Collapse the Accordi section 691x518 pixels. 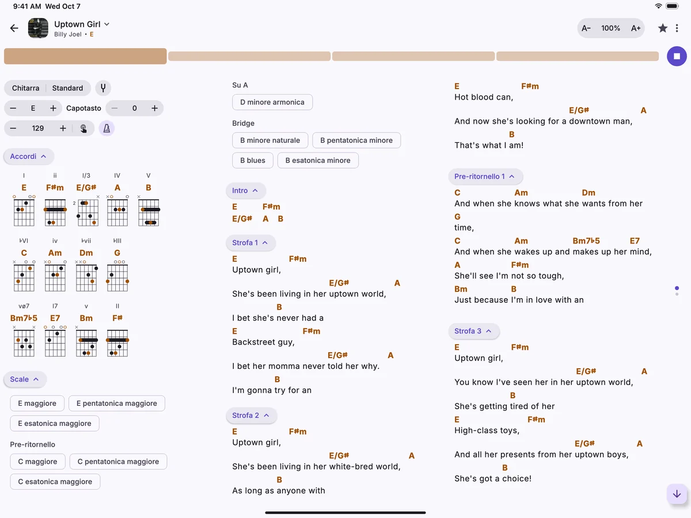coord(29,157)
